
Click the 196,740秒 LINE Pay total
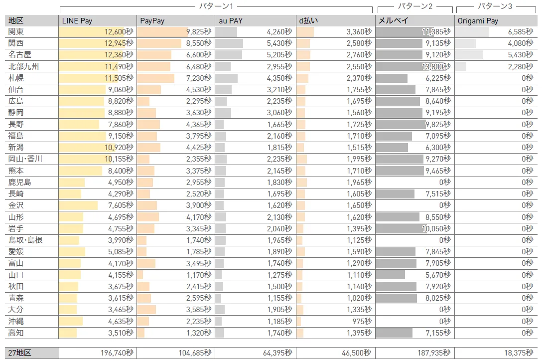pyautogui.click(x=117, y=353)
